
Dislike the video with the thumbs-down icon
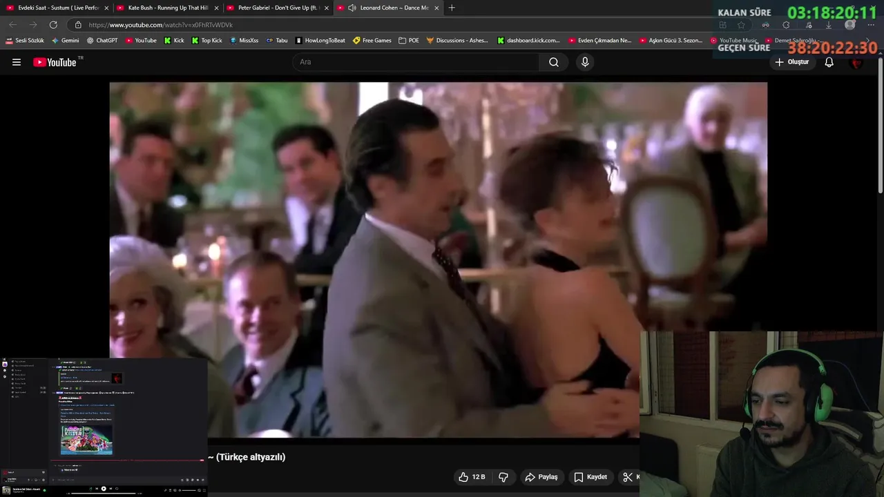coord(503,477)
